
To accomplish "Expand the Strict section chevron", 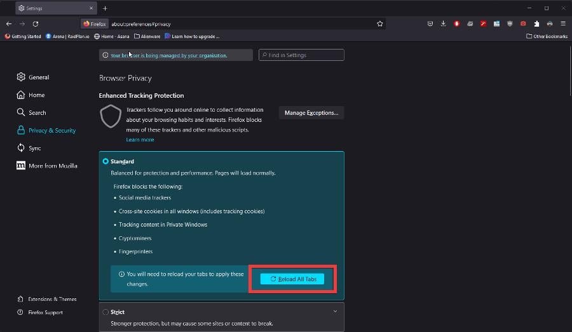I will pos(335,312).
